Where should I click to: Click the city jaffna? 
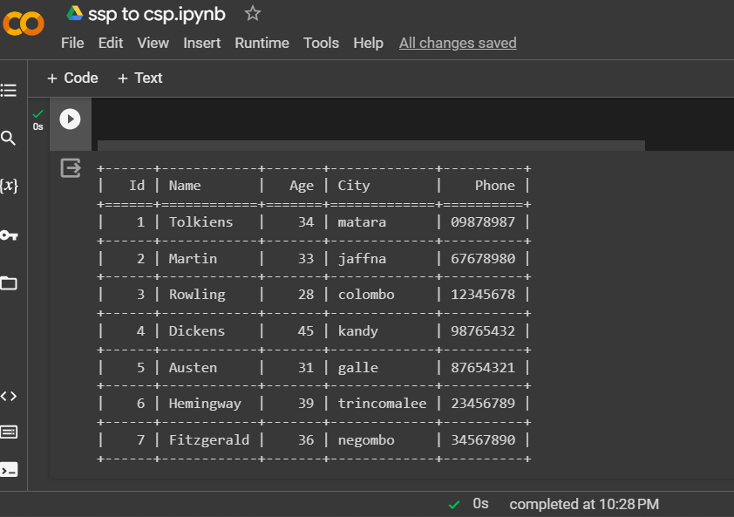(363, 258)
